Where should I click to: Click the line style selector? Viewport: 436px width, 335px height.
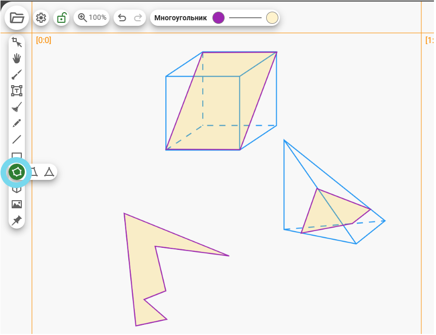[x=245, y=18]
